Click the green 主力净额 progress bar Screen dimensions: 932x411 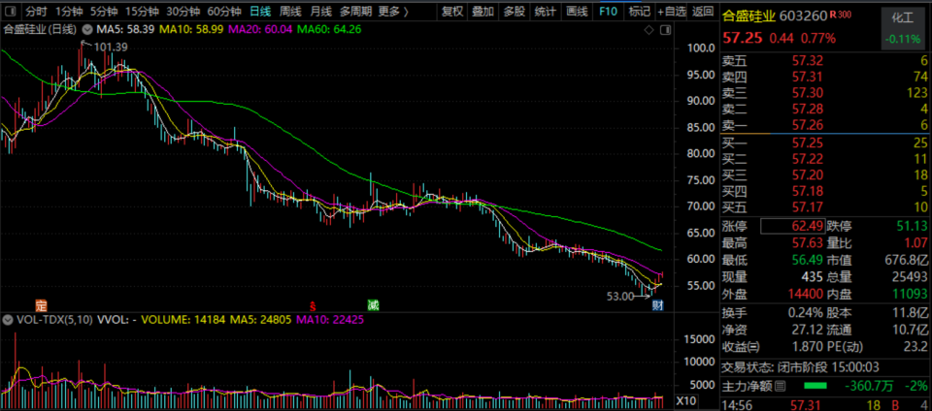pyautogui.click(x=815, y=387)
